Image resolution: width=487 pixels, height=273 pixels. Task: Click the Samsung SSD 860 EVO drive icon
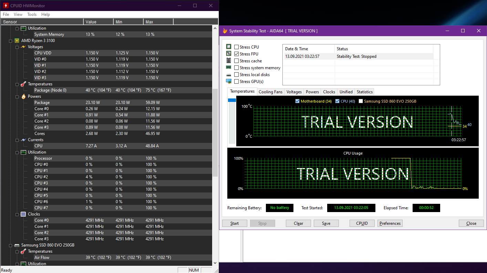tap(17, 245)
